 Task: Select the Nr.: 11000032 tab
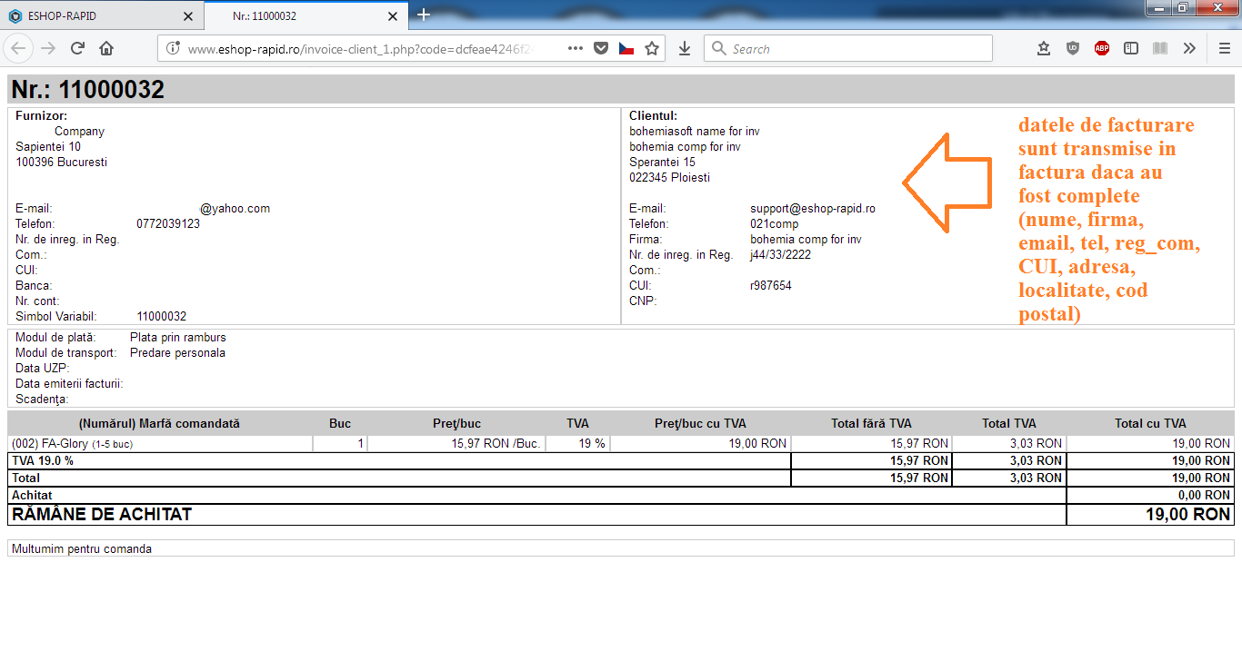click(305, 16)
